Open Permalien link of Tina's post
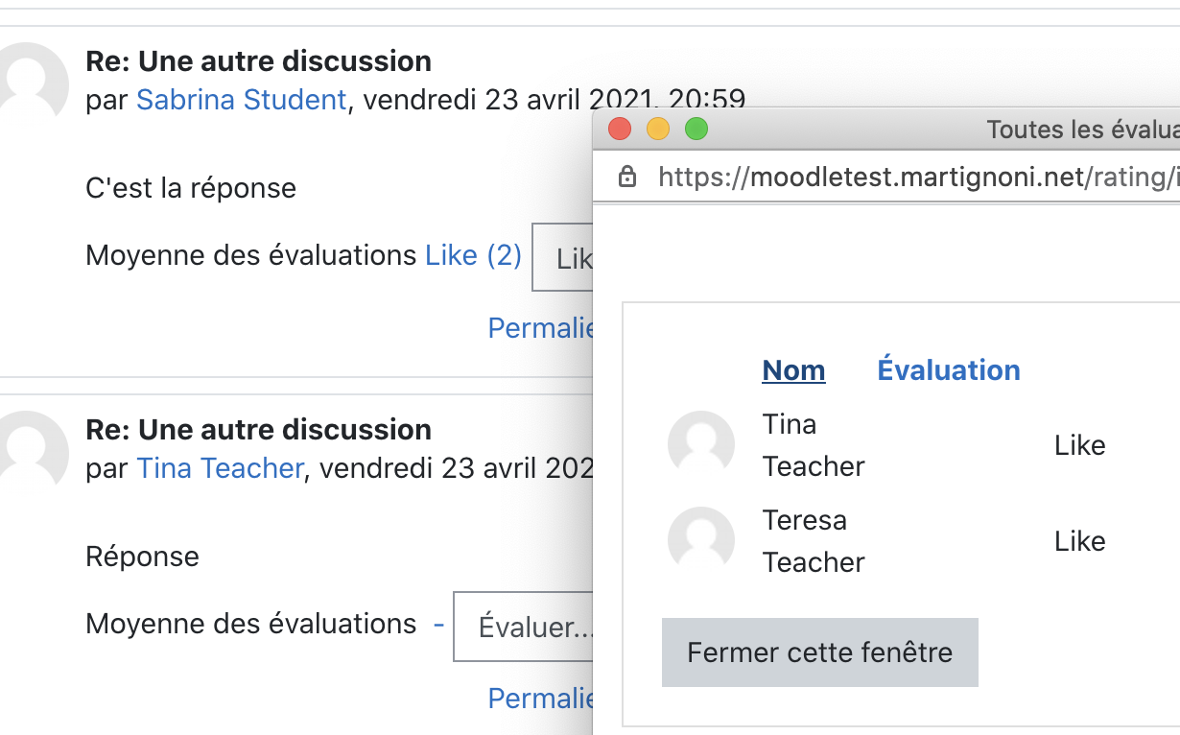Screen dimensions: 1180x735 [541, 698]
